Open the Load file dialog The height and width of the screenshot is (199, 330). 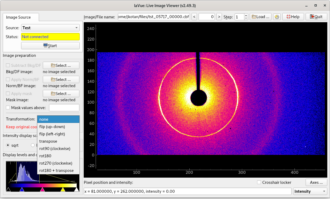click(261, 17)
